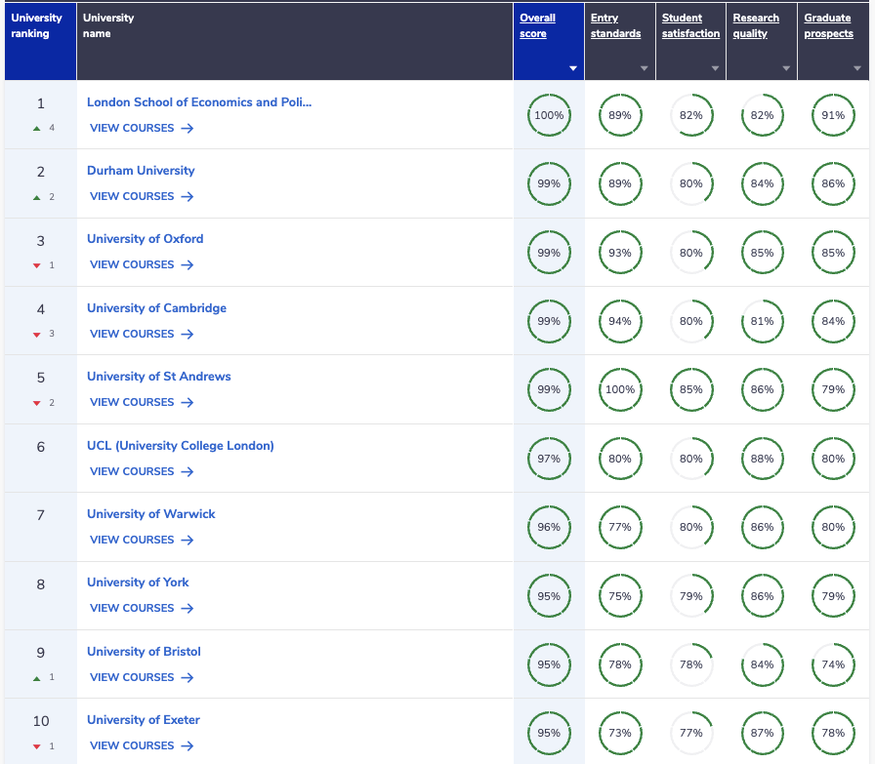Click red down-arrow rank change for Cambridge
This screenshot has height=764, width=875.
[37, 335]
